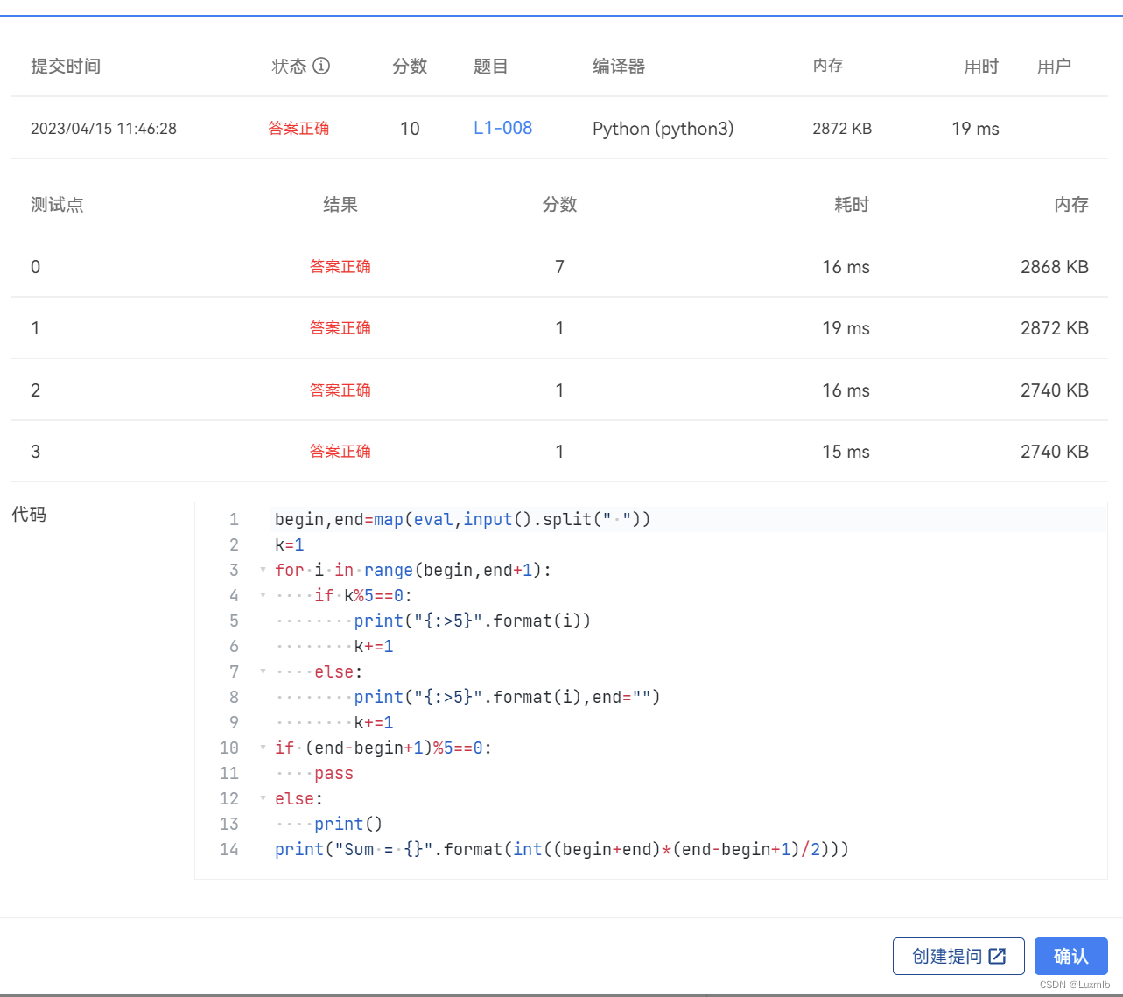Select line 1 of the code
Image resolution: width=1123 pixels, height=997 pixels.
461,518
